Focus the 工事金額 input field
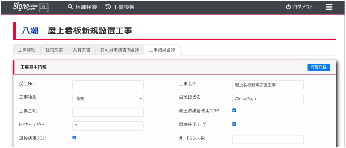Screen dimensions: 346x148 (108, 112)
